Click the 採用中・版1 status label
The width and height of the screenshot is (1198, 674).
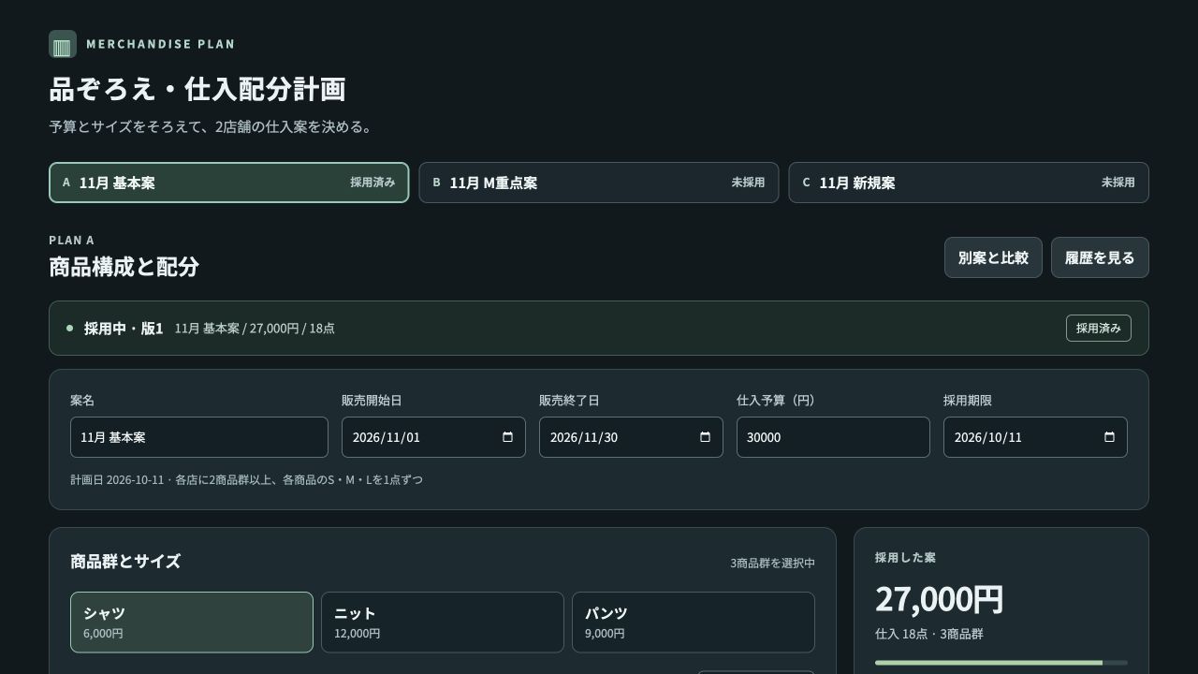(x=124, y=329)
